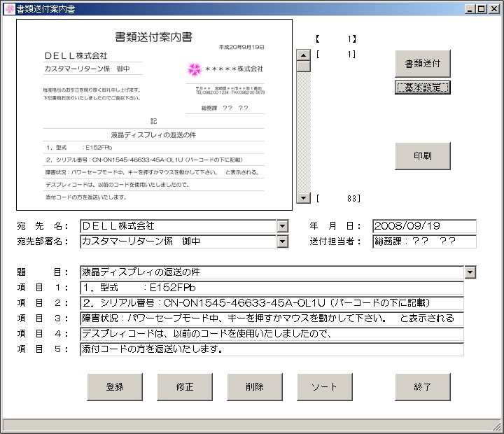Click the record scrollbar thumb
Viewport: 504px width, 434px height.
(x=303, y=66)
